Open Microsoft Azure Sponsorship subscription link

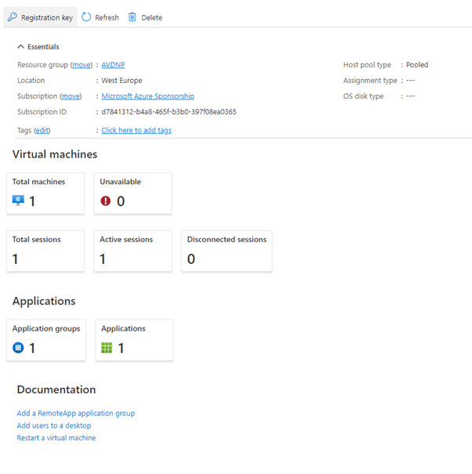[x=147, y=96]
